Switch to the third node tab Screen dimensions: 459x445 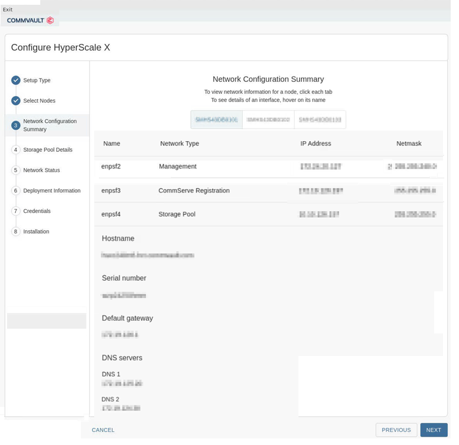pos(320,120)
